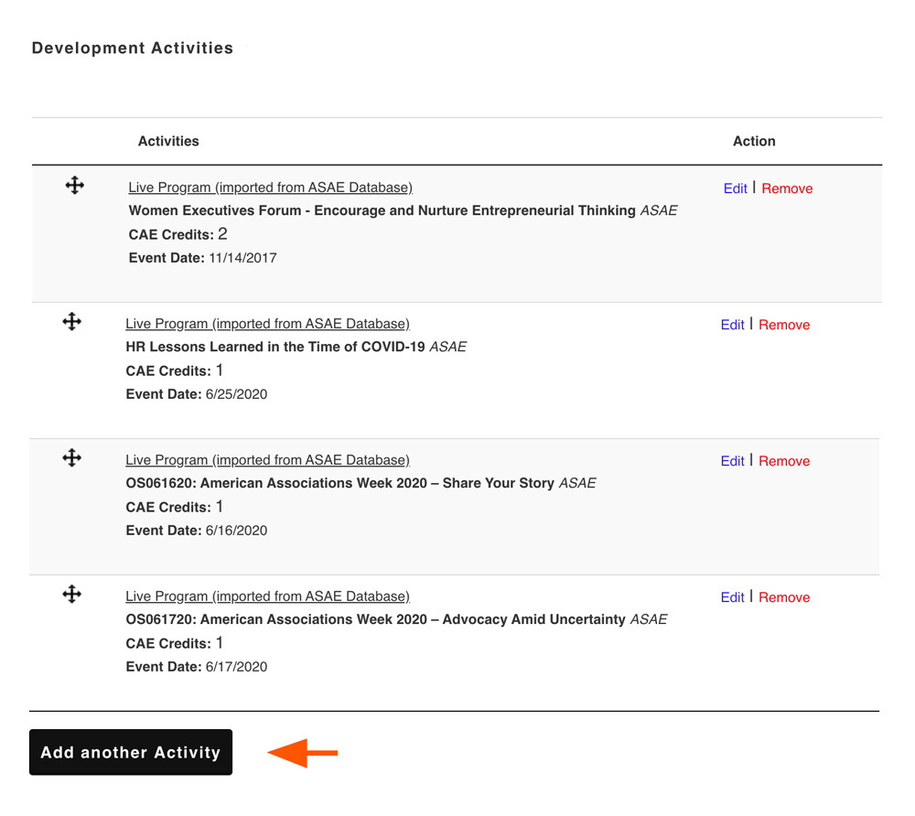Remove the HR Lessons Learned activity
Viewport: 915px width, 816px height.
(x=784, y=325)
